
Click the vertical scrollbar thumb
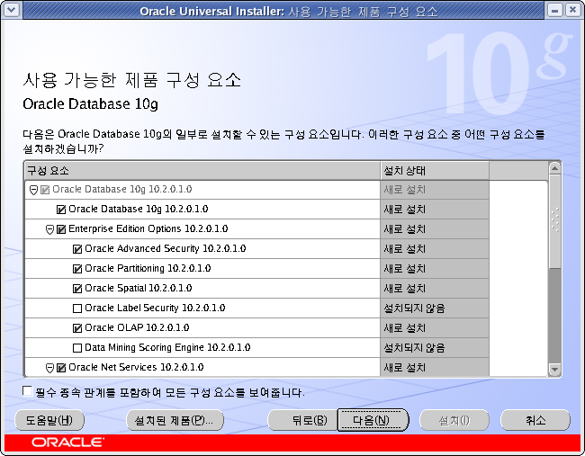tap(554, 221)
